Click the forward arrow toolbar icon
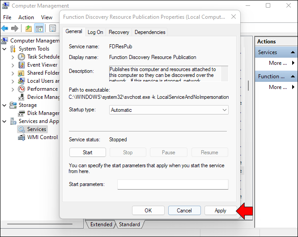298x237 pixels. pos(15,29)
